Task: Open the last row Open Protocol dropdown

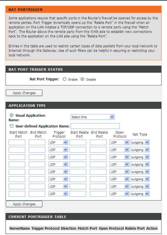Action: (x=119, y=194)
